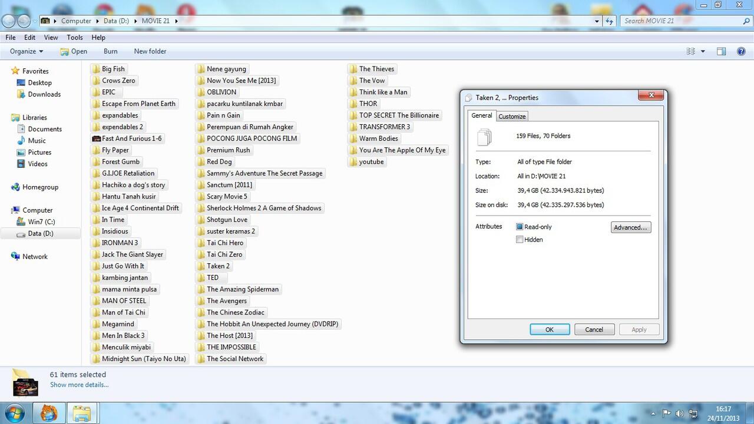
Task: Select Libraries in navigation pane
Action: tap(34, 118)
